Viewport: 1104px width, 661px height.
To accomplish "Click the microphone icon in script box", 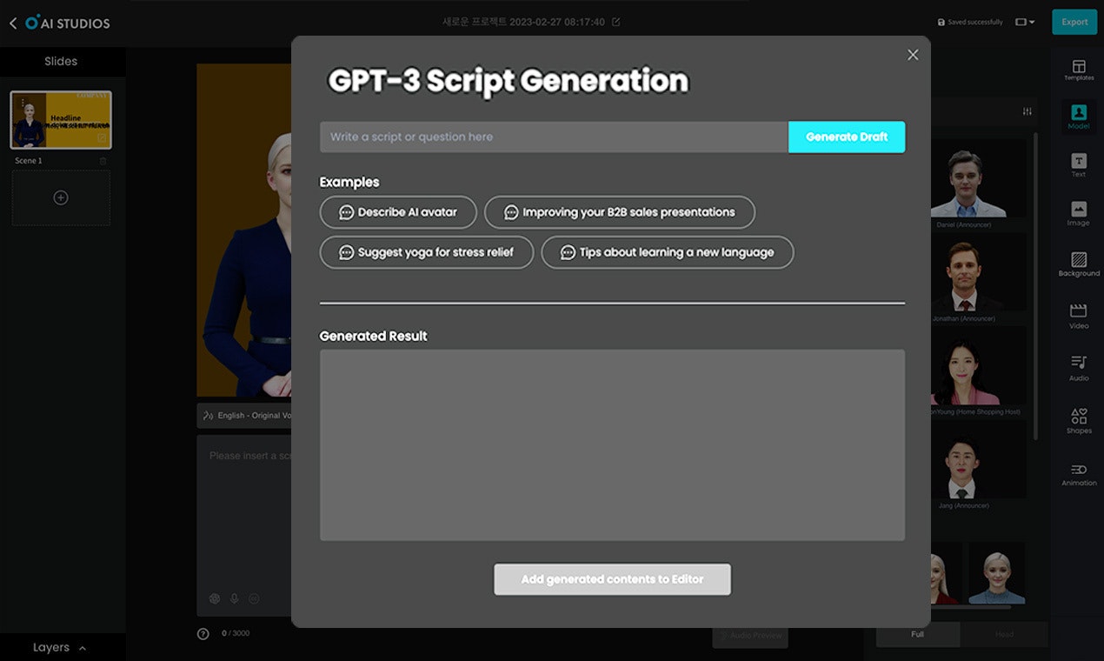I will pyautogui.click(x=235, y=598).
